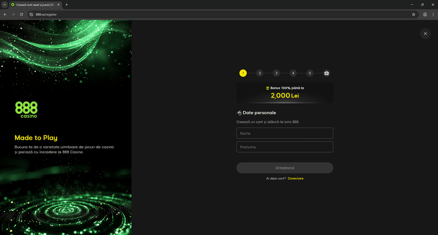Click the gift box icon in the stepper
Viewport: 438px width, 235px height.
pyautogui.click(x=326, y=73)
